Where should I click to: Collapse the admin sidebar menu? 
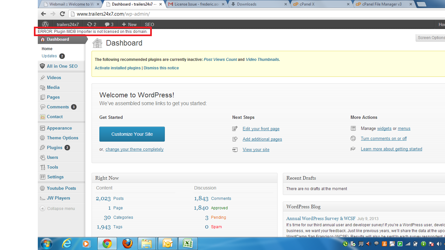(x=58, y=209)
